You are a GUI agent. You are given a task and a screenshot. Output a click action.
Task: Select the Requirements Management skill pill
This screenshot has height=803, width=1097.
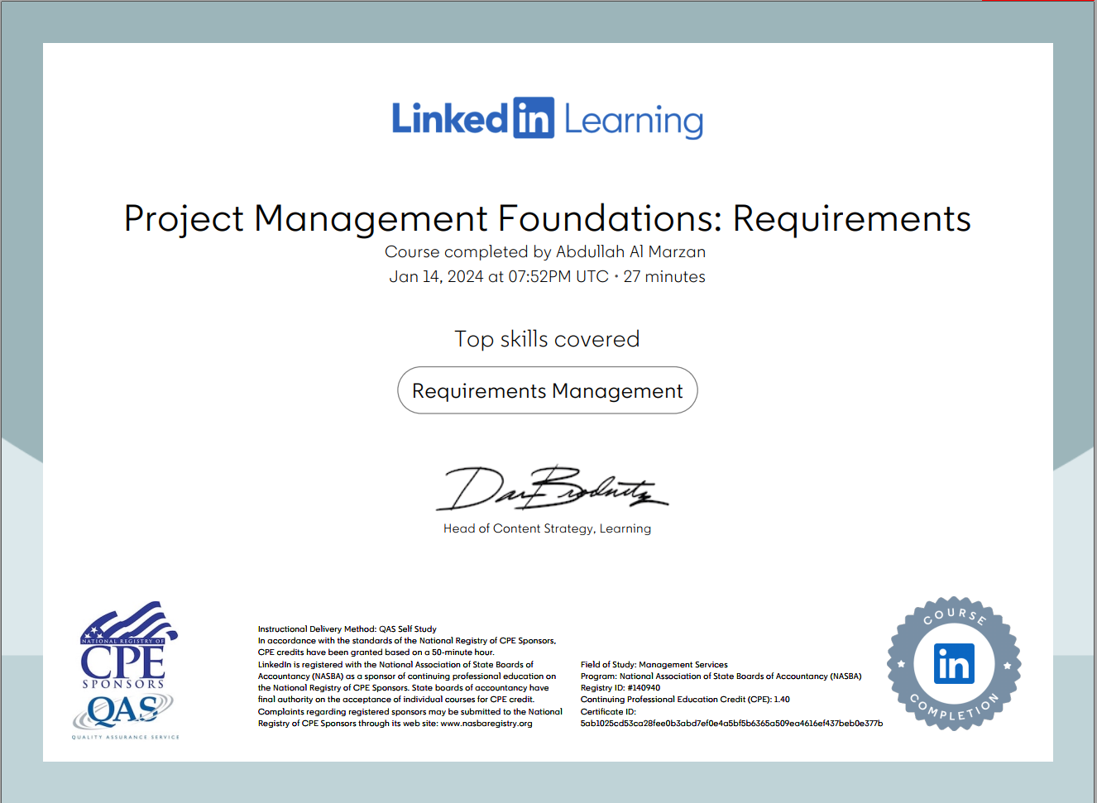[547, 390]
